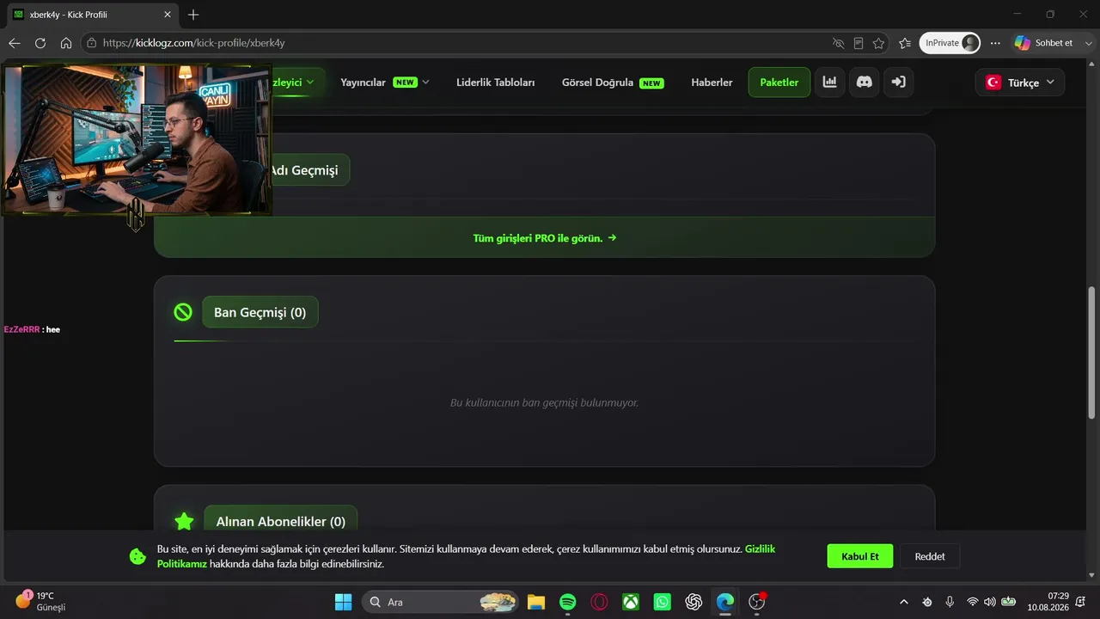The image size is (1100, 619).
Task: Open the statistics chart icon button
Action: point(829,83)
